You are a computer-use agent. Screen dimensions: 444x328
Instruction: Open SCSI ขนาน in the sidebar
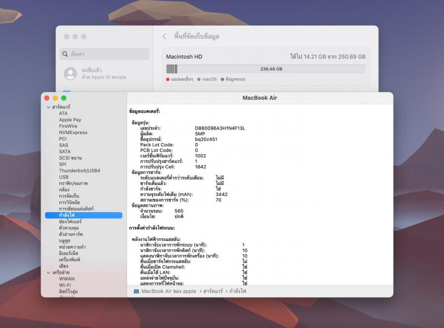pos(70,158)
